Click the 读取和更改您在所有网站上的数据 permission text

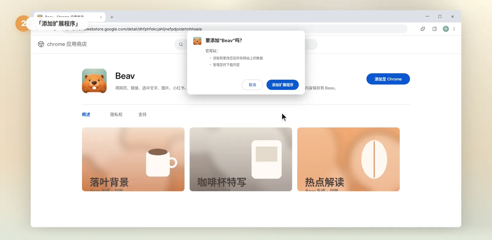[x=238, y=58]
